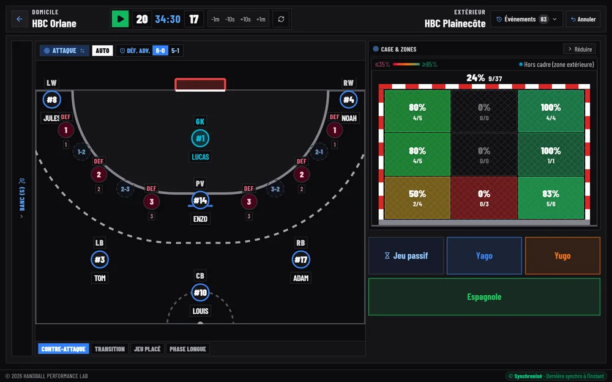This screenshot has width=612, height=382.
Task: Expand the Banc (5) side panel
Action: 22,198
